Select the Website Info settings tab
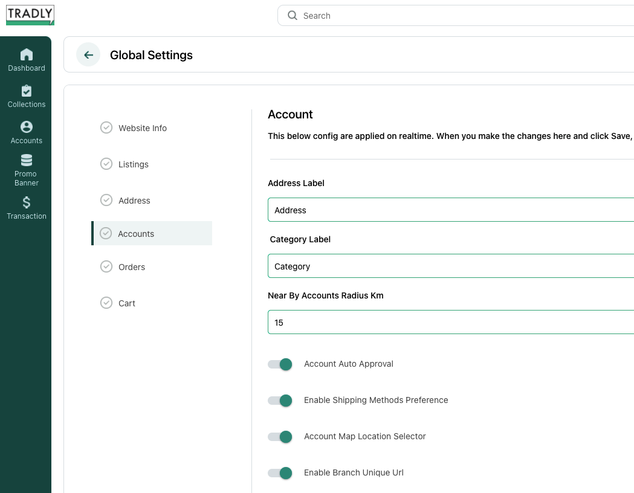Screen dimensions: 634x493 point(142,128)
